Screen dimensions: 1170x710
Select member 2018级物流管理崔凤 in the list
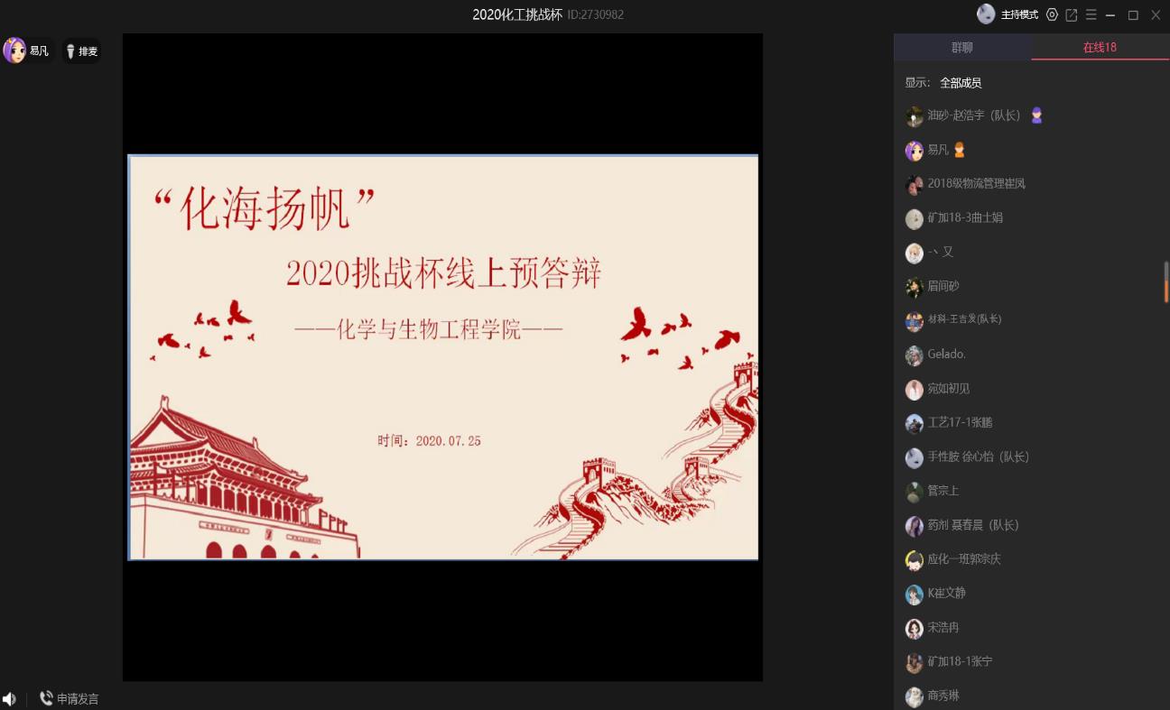click(x=976, y=184)
